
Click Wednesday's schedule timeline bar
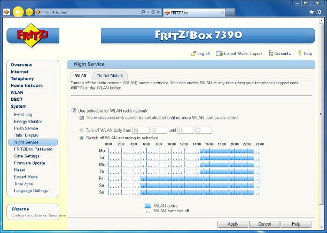[184, 165]
